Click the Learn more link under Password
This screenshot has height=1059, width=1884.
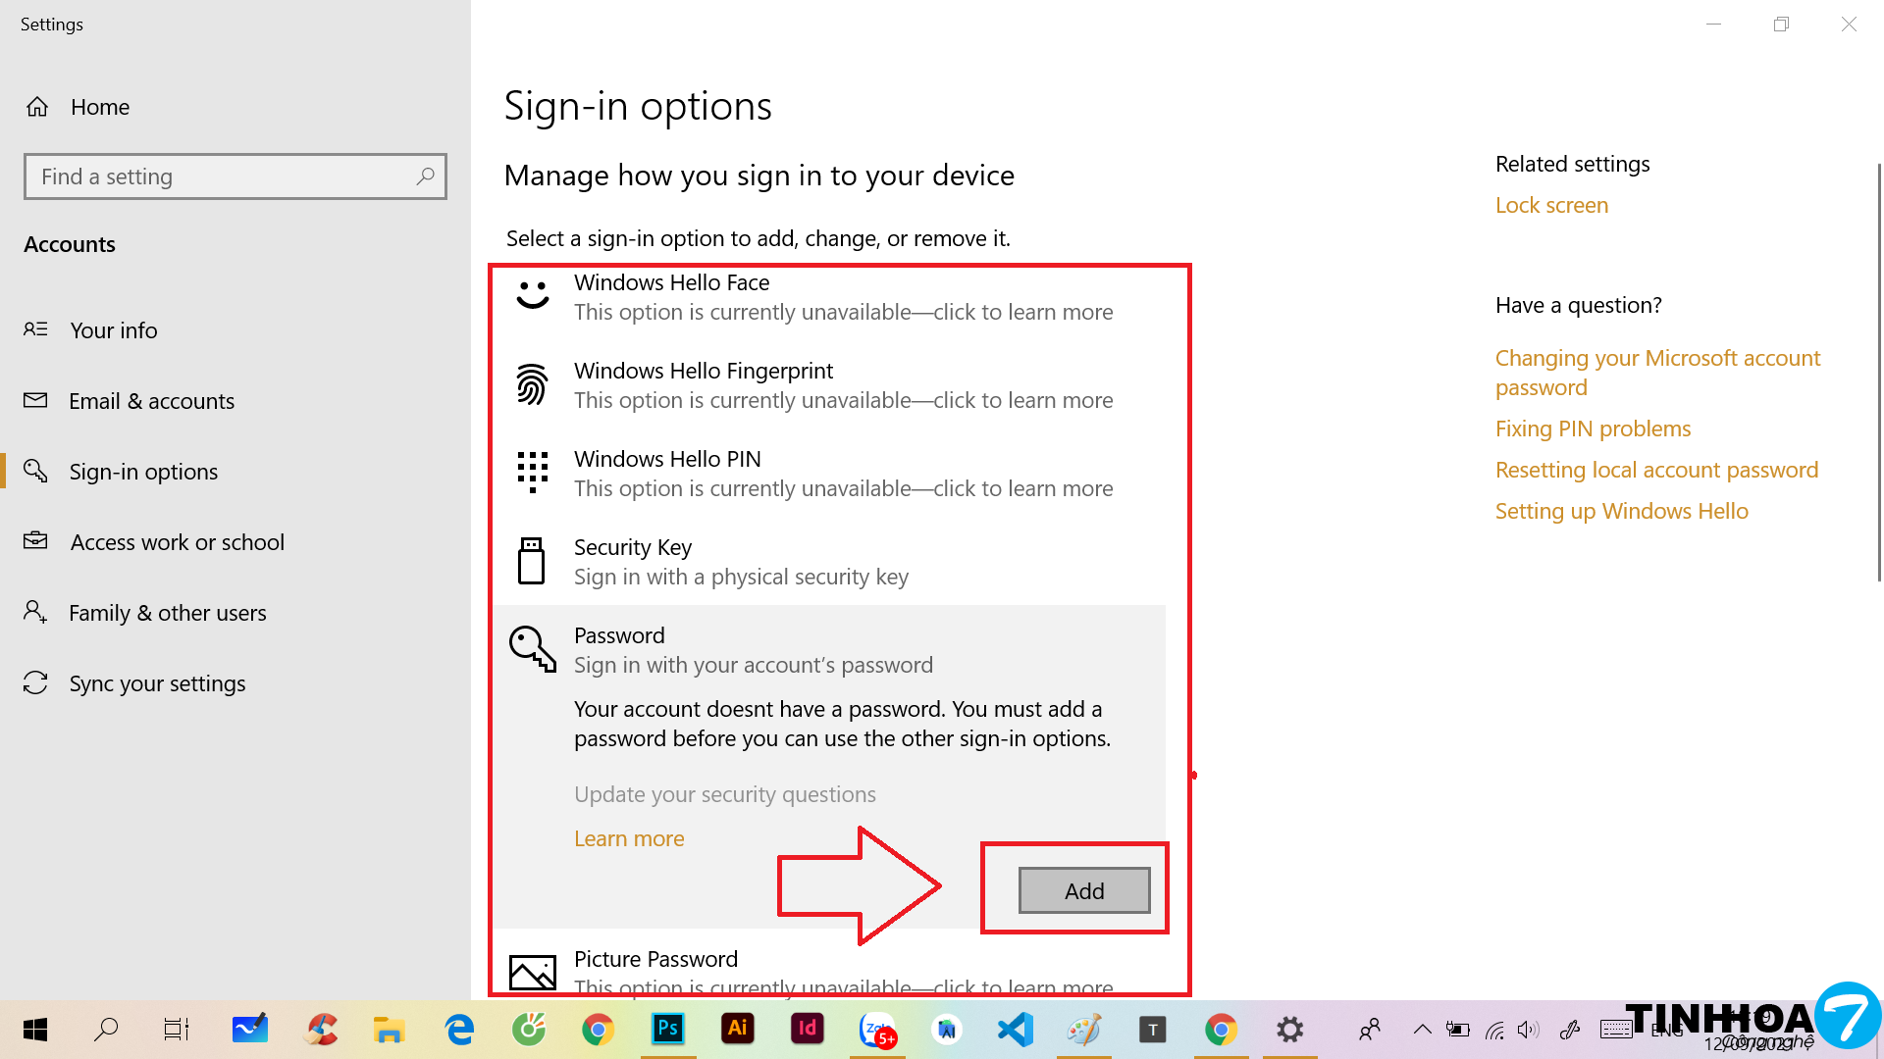click(629, 838)
